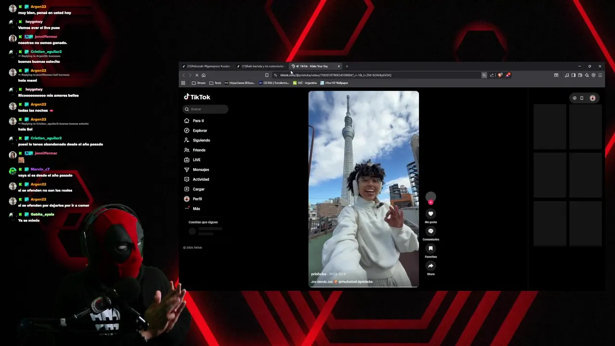Open the apps grid icon in bookmarks bar
This screenshot has height=346, width=615.
tap(183, 83)
